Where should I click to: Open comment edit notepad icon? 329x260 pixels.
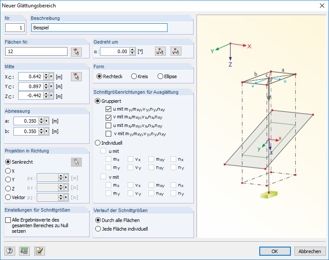coord(39,251)
